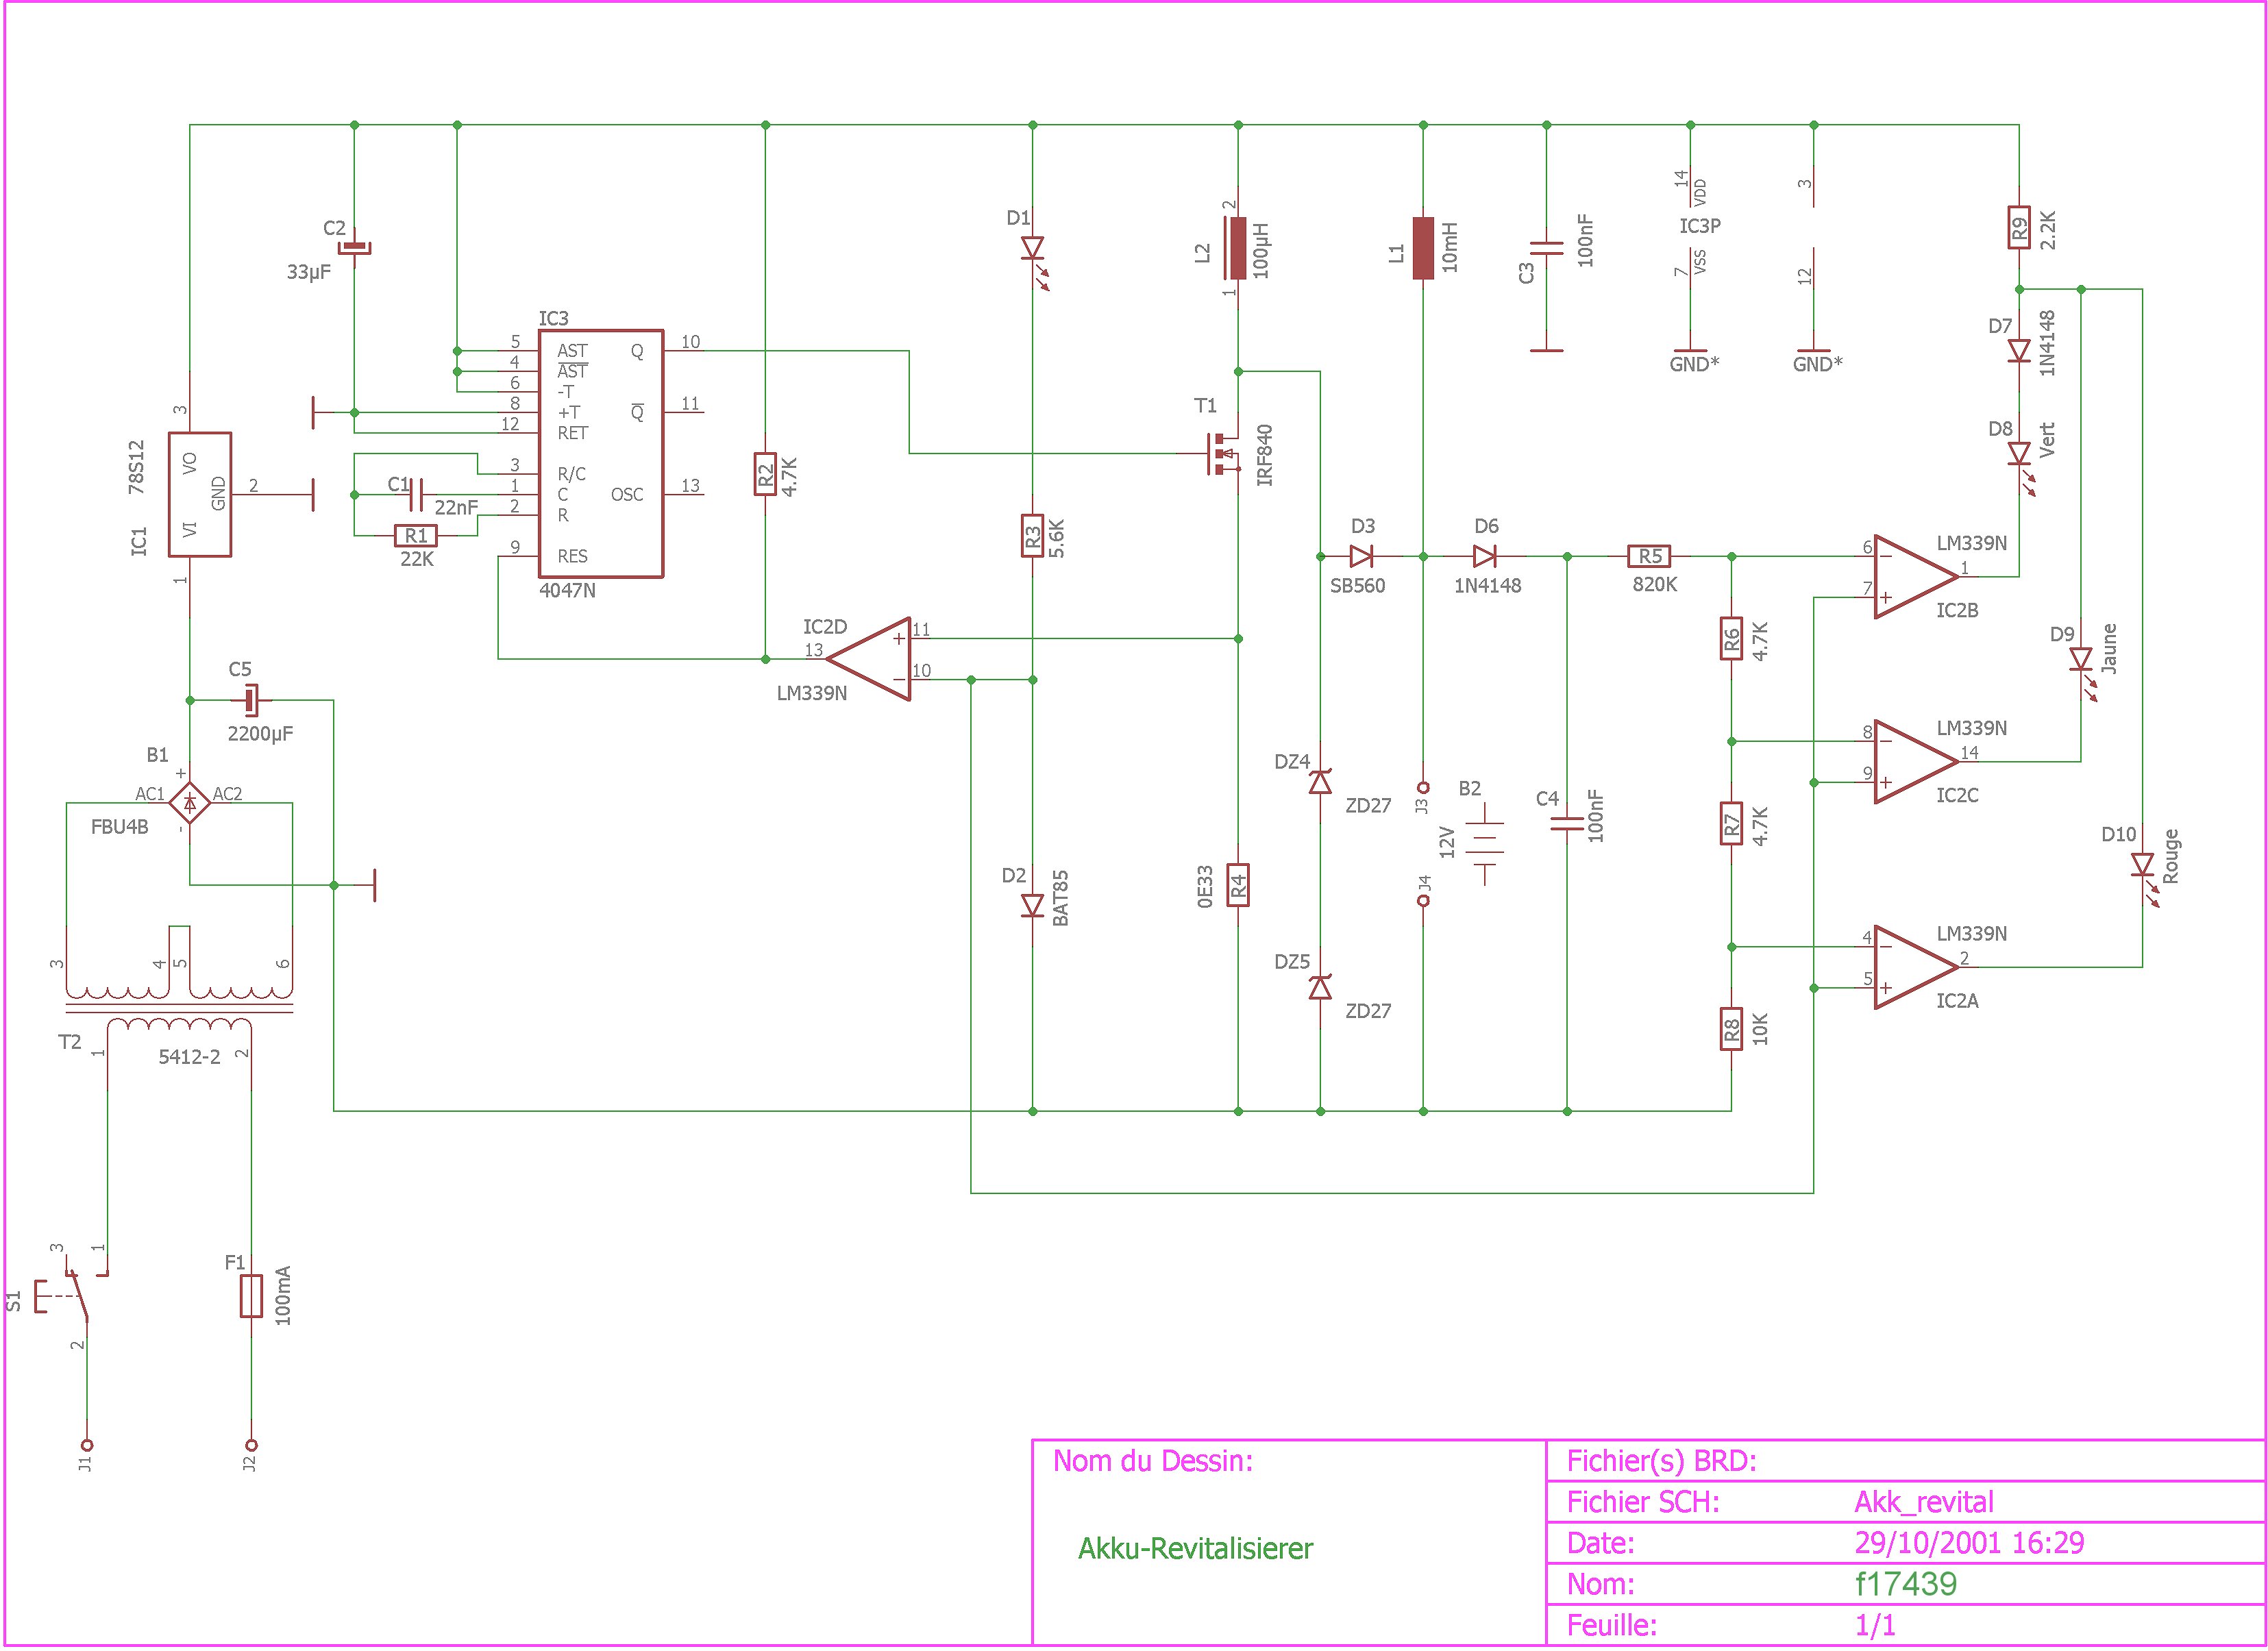The image size is (2268, 1651).
Task: Click the 12V battery symbol B2
Action: click(x=1485, y=843)
